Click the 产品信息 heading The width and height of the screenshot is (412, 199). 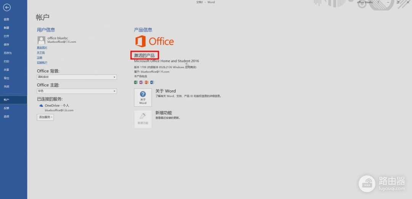143,30
